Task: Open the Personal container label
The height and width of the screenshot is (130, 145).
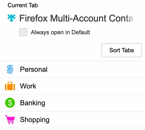Action: (34, 69)
